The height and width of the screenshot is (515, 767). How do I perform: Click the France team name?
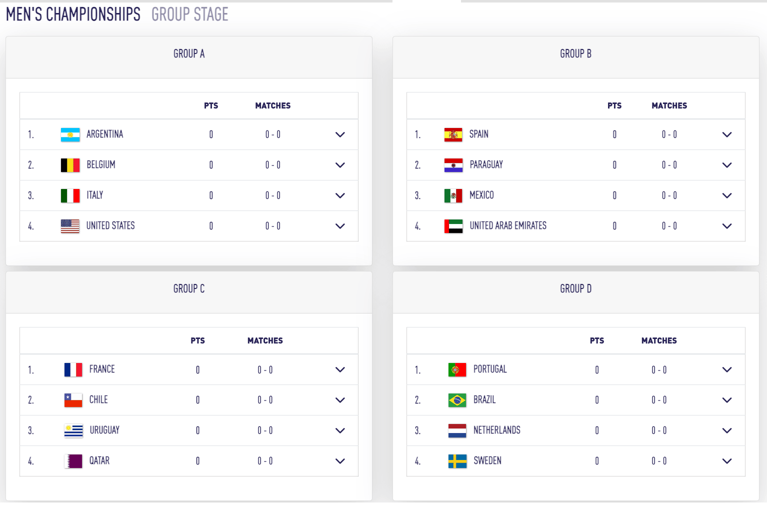pyautogui.click(x=102, y=369)
